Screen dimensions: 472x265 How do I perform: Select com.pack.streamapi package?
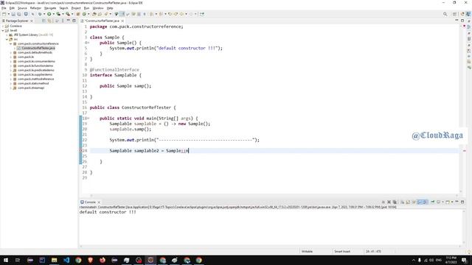31,88
